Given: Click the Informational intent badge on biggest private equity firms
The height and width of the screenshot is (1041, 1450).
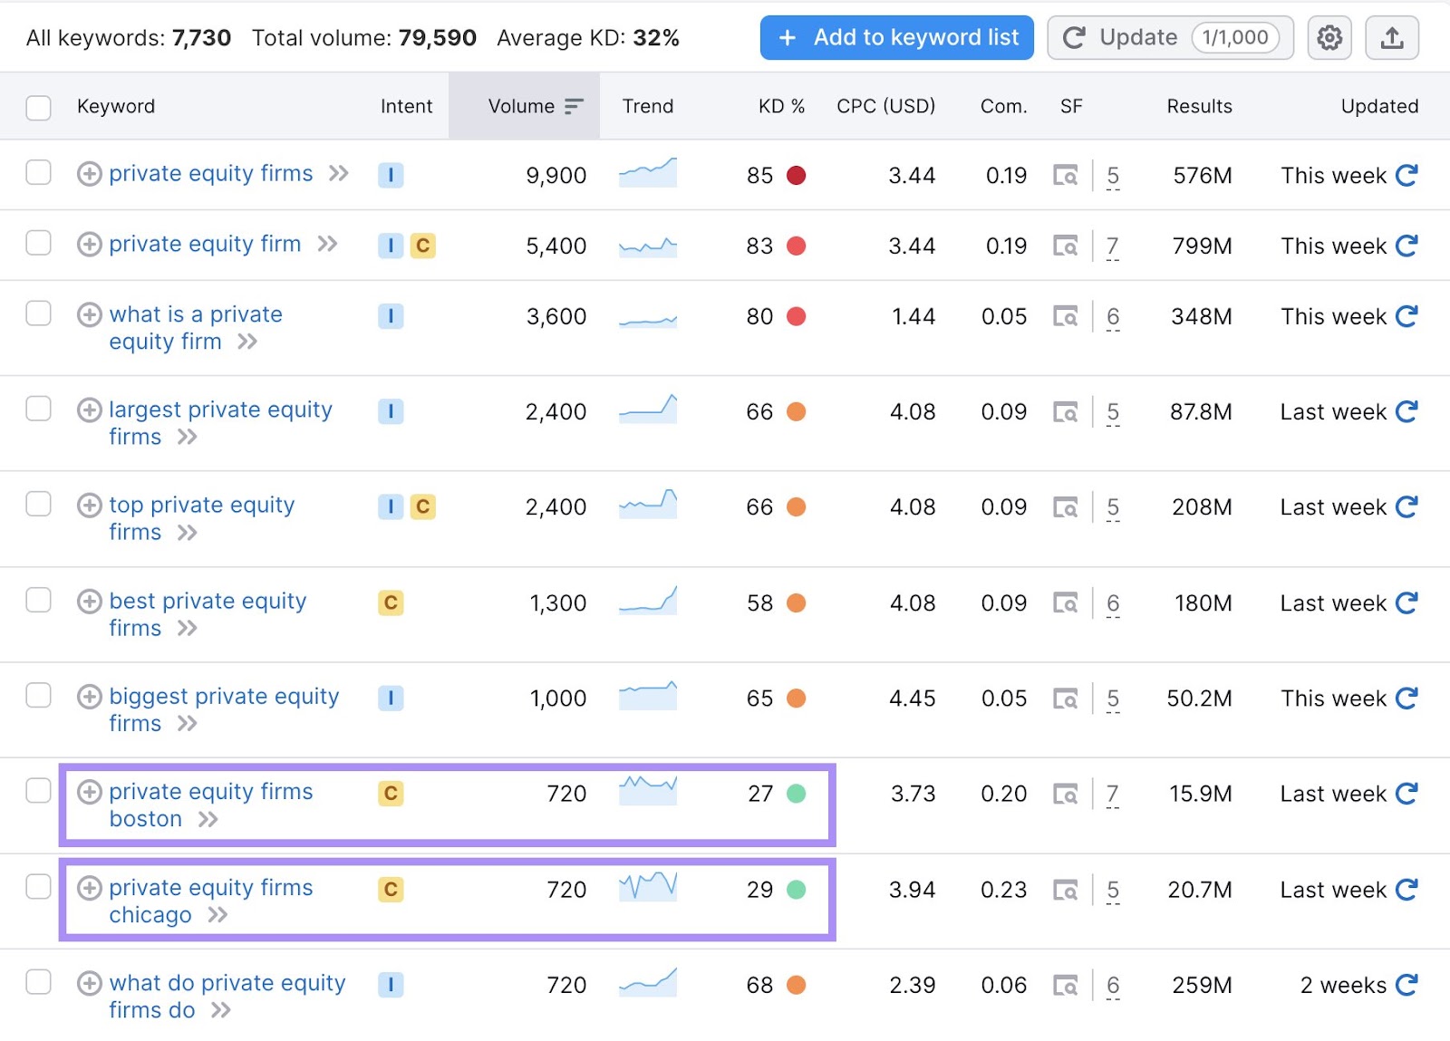Looking at the screenshot, I should coord(391,698).
